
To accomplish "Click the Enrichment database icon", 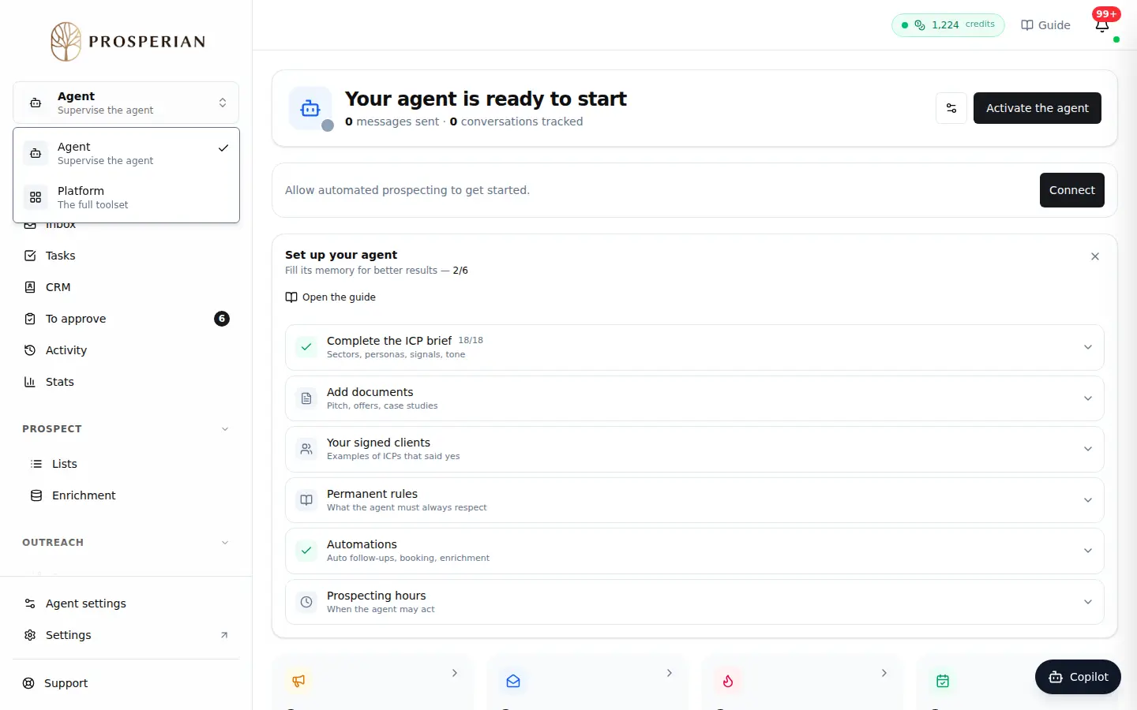I will pyautogui.click(x=36, y=495).
